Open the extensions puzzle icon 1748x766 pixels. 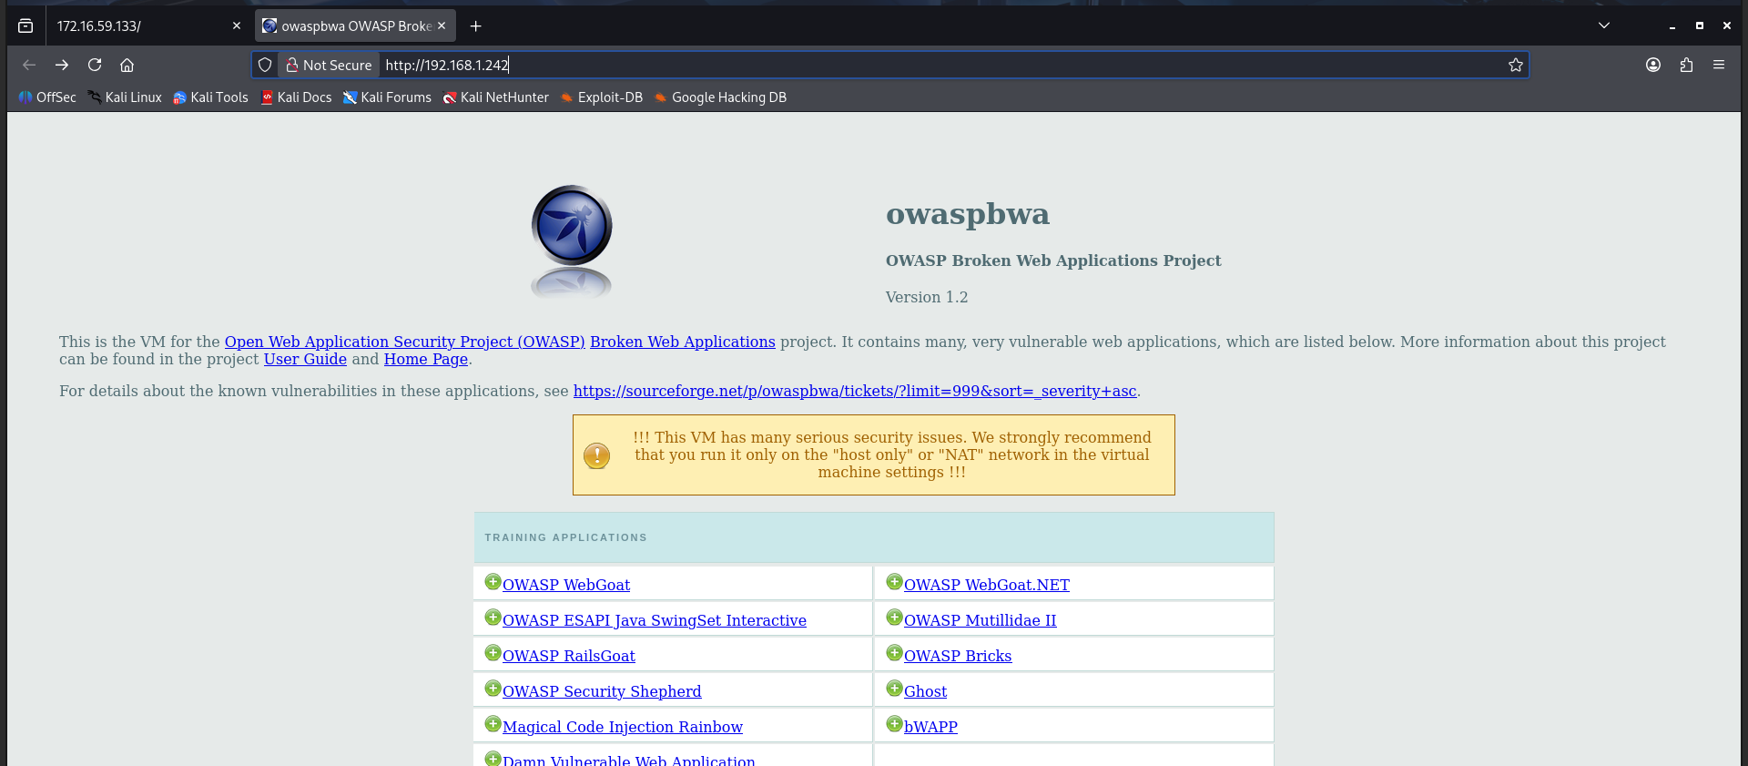click(x=1686, y=65)
